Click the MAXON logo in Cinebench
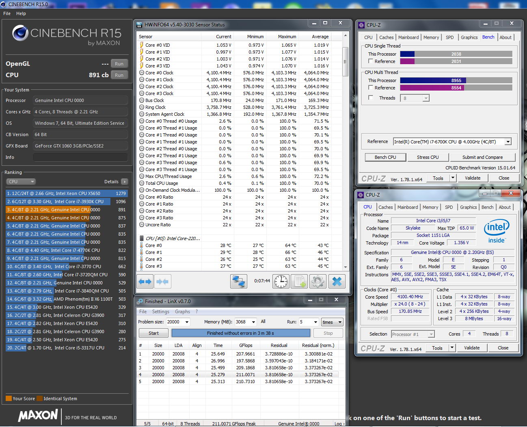Viewport: 527px width, 427px height. pos(38,415)
